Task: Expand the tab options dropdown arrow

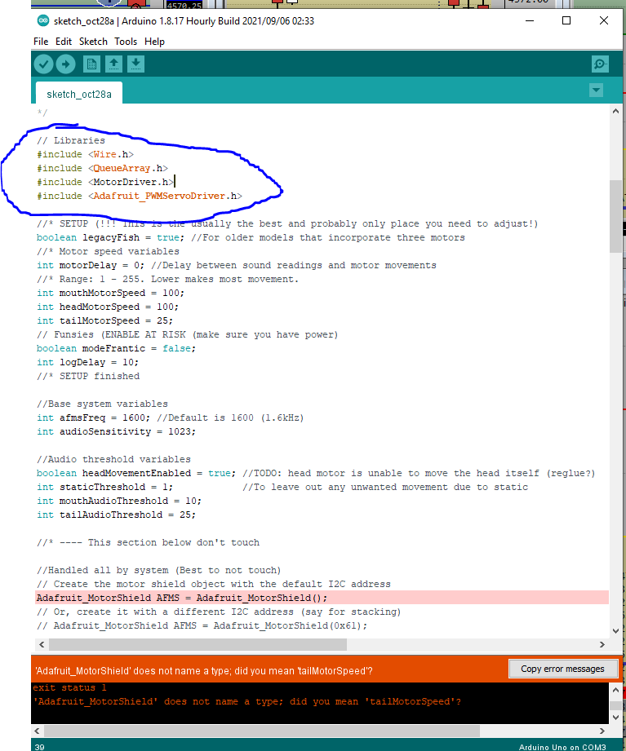Action: (x=596, y=90)
